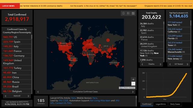Open the Contact US link

(x=61, y=103)
